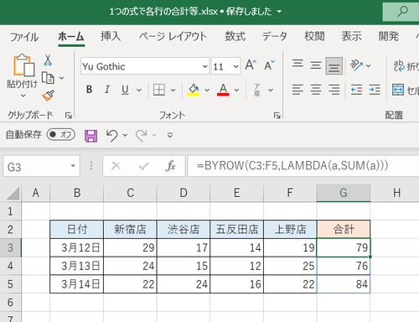Click the Cut scissors icon
Screen dimensions: 419x322
point(48,60)
